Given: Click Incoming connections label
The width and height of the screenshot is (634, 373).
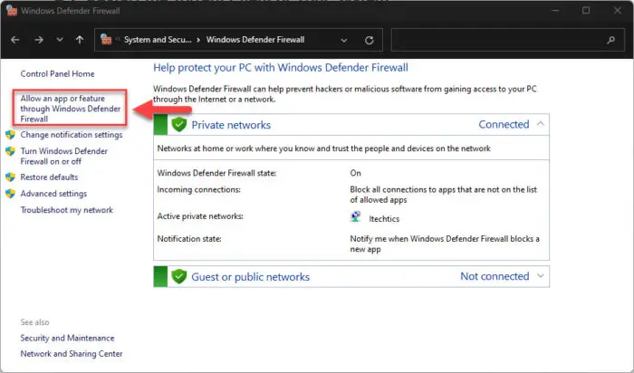Looking at the screenshot, I should click(x=198, y=189).
